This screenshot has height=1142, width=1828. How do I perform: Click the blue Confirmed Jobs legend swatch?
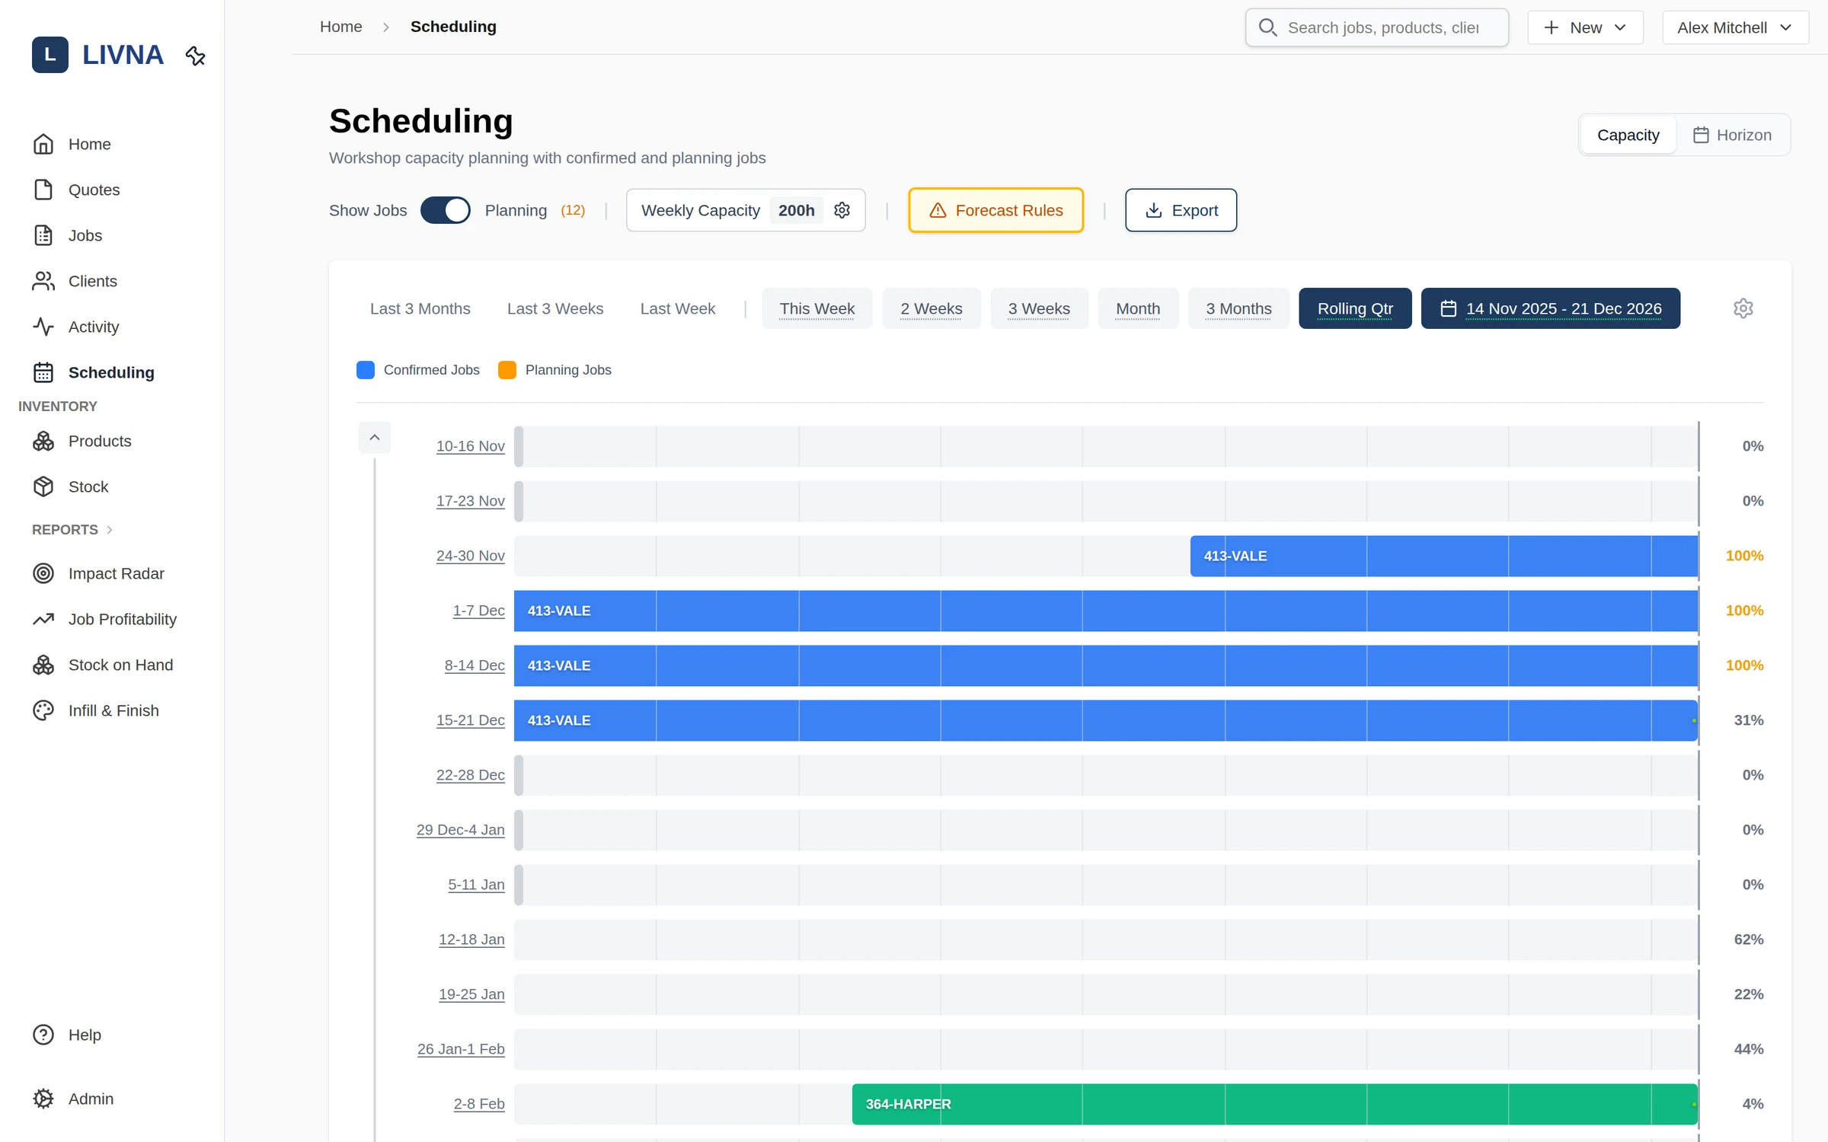coord(366,370)
